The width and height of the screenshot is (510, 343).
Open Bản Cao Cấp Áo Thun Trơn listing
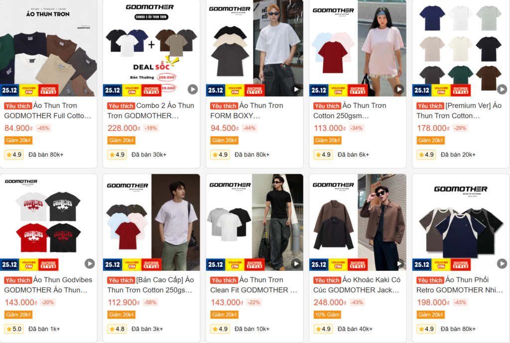[150, 285]
